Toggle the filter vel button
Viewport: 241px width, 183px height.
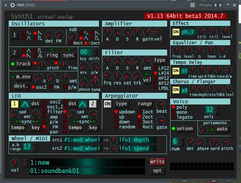point(147,80)
